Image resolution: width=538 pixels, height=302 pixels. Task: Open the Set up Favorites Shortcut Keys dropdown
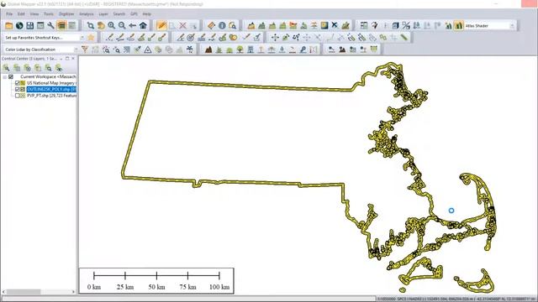coord(82,38)
